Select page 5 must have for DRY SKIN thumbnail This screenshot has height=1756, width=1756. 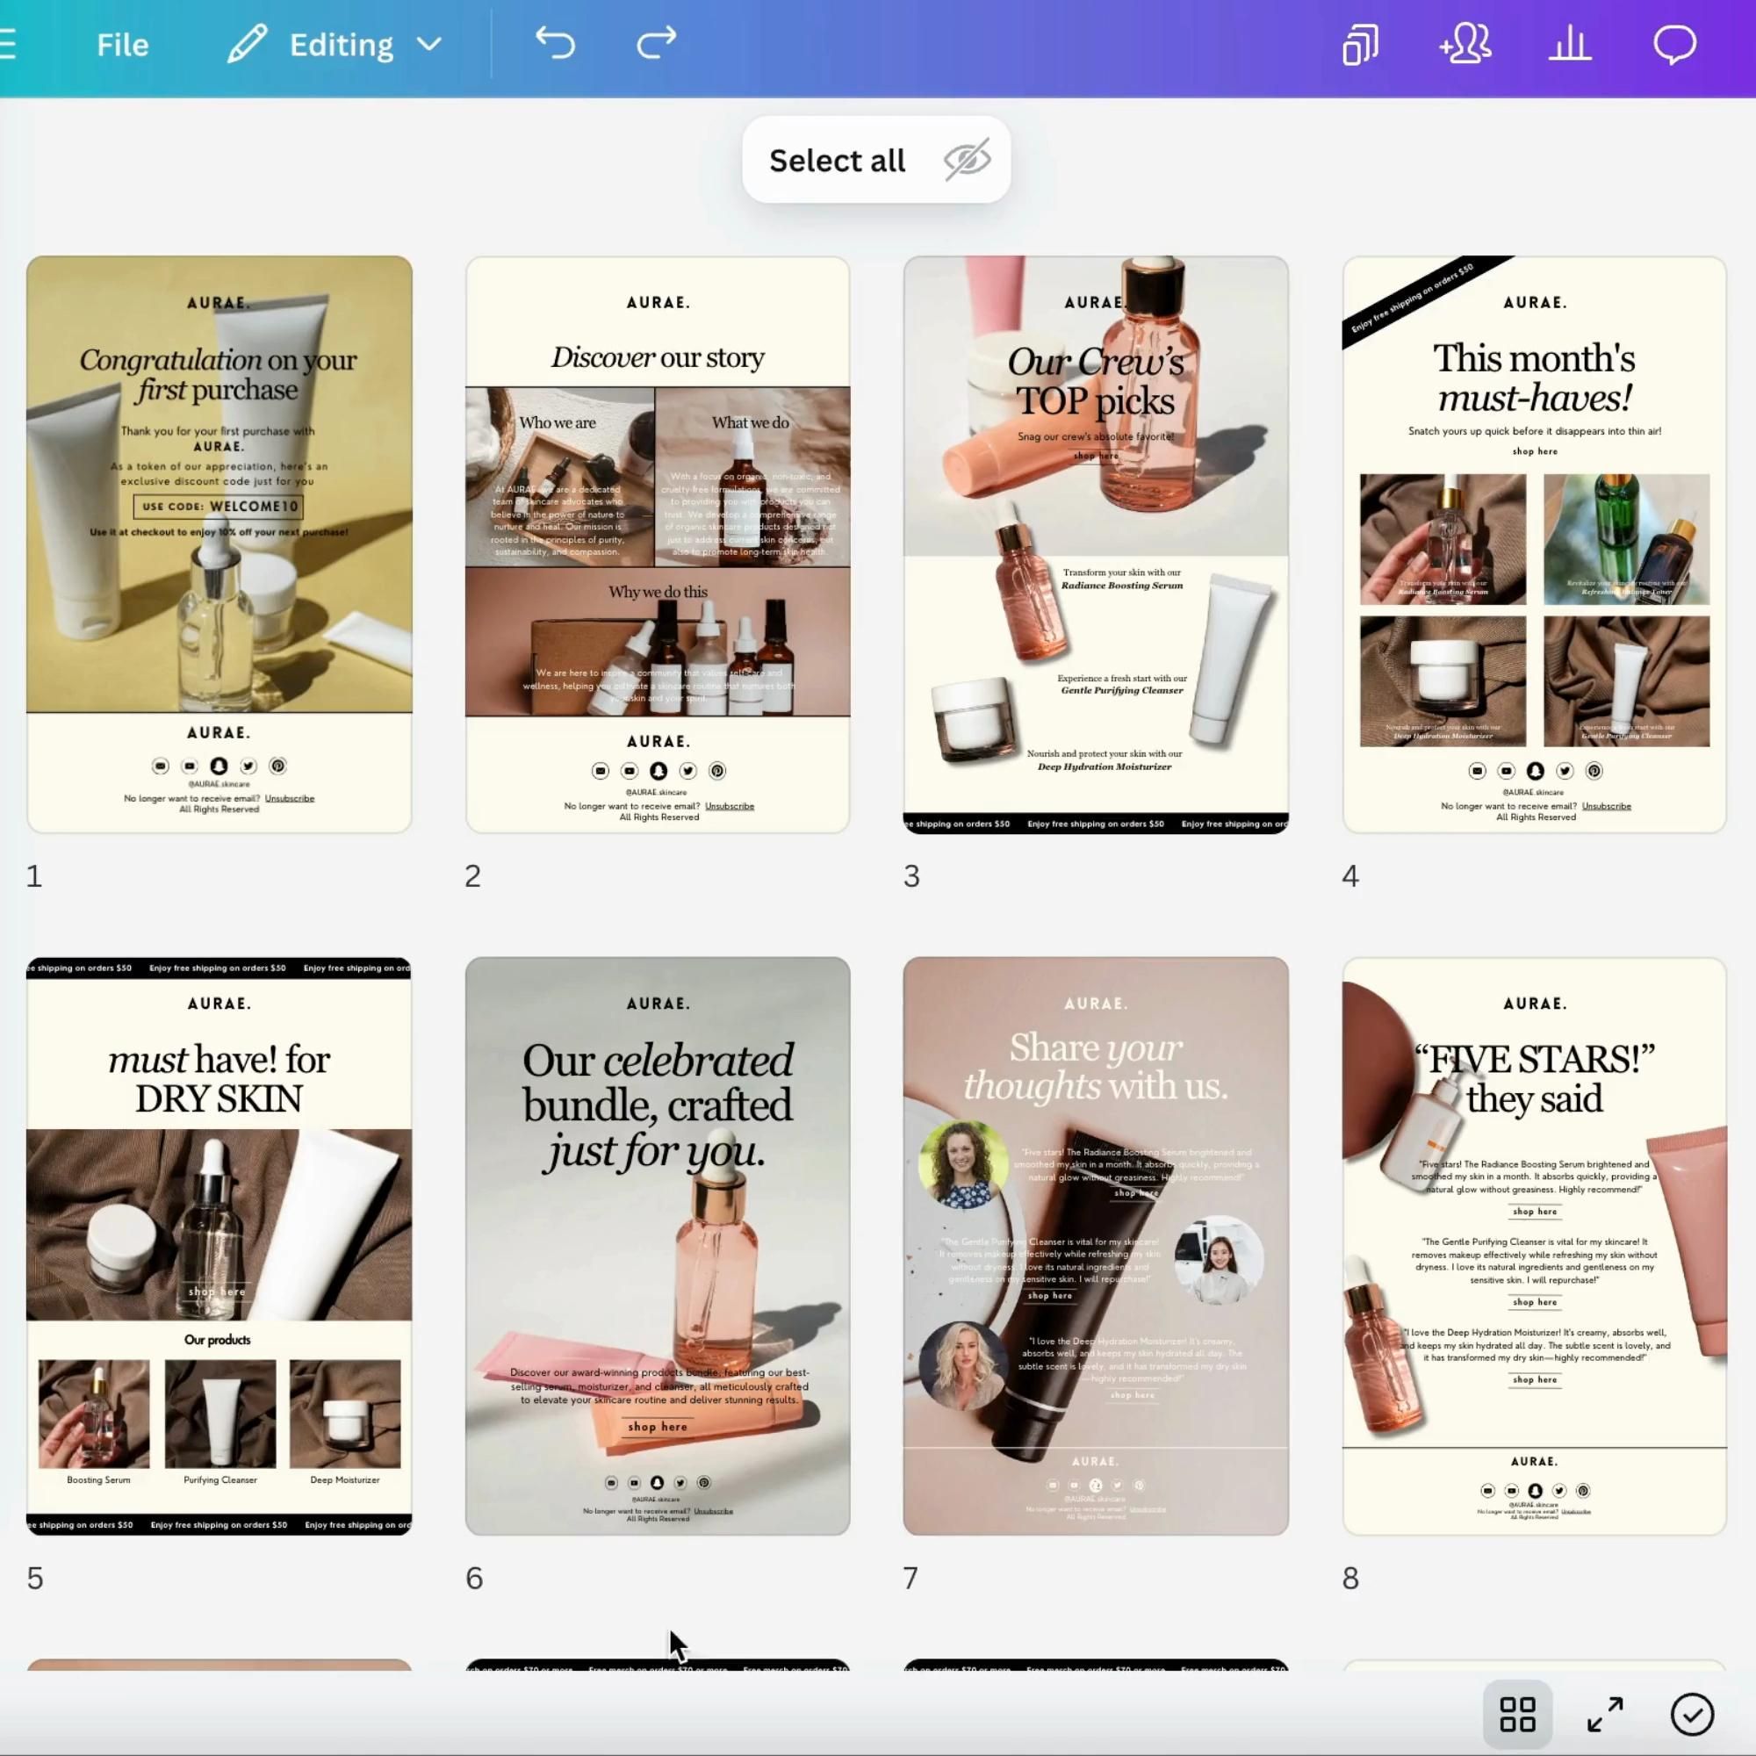coord(219,1246)
